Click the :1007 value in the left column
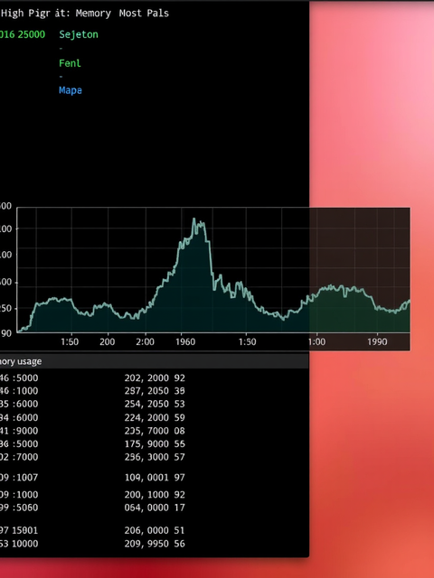This screenshot has height=578, width=434. (x=25, y=478)
